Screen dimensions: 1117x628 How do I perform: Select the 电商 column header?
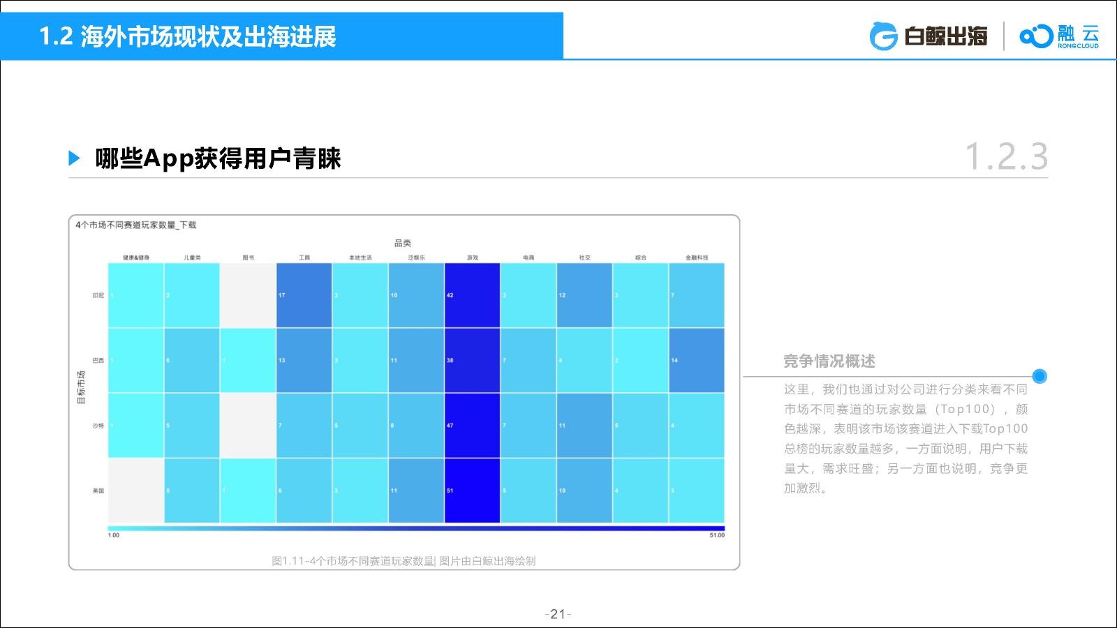tap(528, 257)
